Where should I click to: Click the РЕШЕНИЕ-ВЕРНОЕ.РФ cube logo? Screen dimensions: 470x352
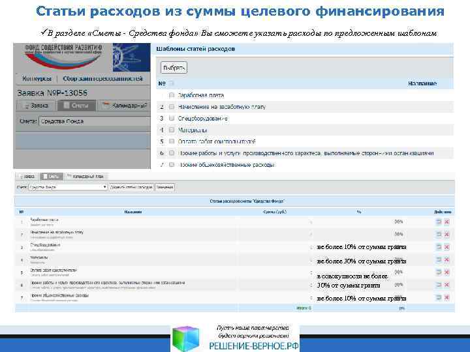click(186, 339)
